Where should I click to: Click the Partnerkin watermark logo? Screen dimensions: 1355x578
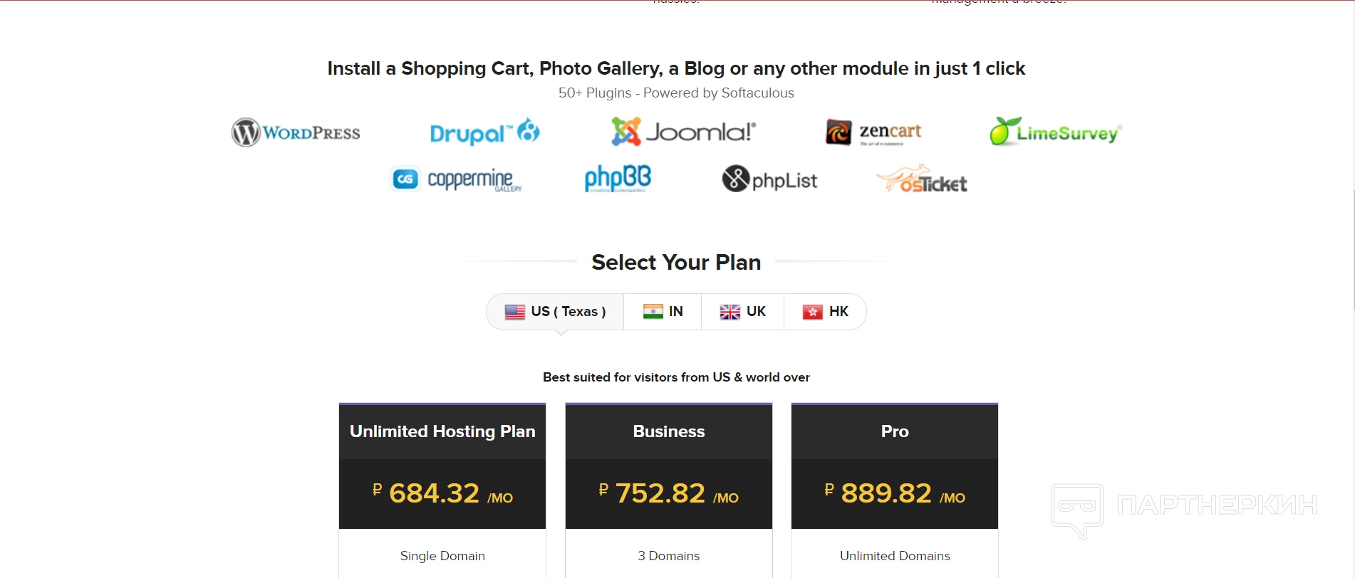tap(1184, 507)
